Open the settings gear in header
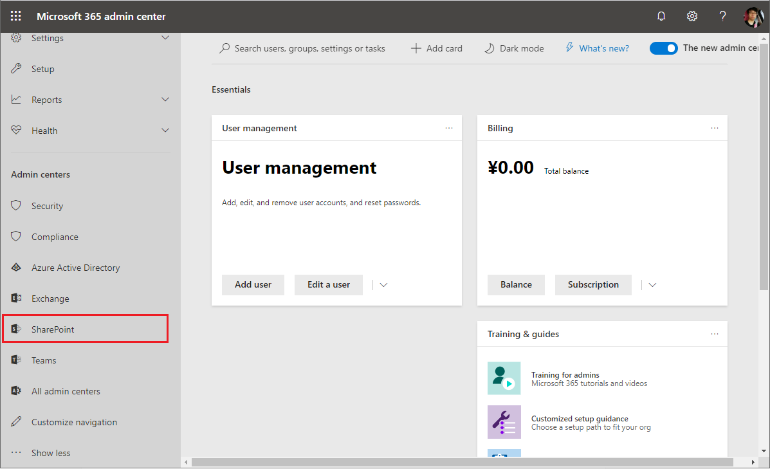Screen dimensions: 770x469 point(692,16)
